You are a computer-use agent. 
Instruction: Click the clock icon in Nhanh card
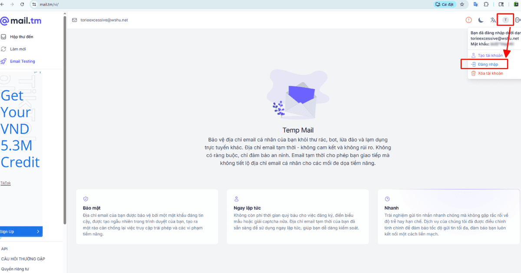click(387, 199)
